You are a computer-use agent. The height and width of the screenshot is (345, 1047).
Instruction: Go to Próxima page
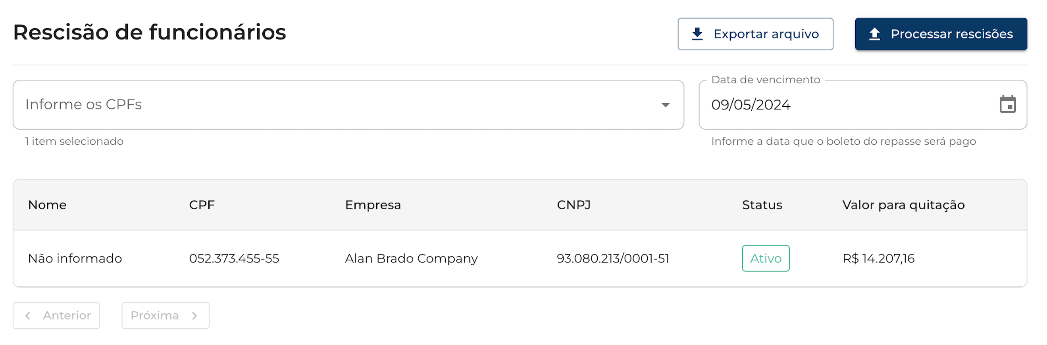tap(165, 315)
